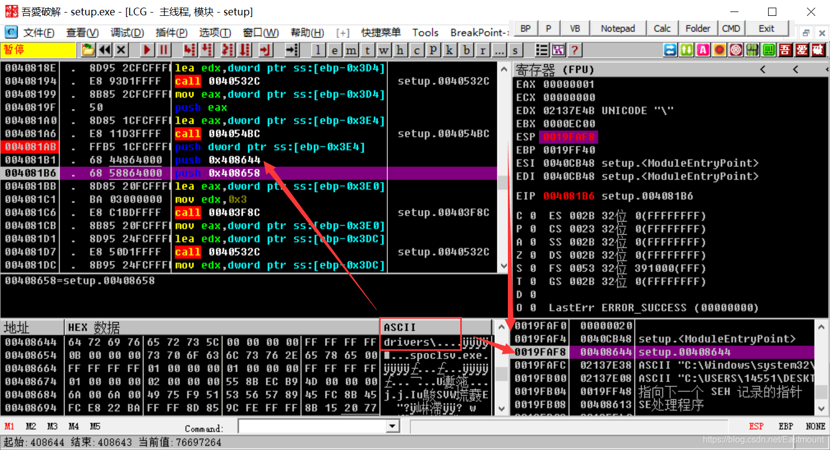Image resolution: width=830 pixels, height=450 pixels.
Task: Click the Go To Address arrow icon
Action: coord(293,50)
